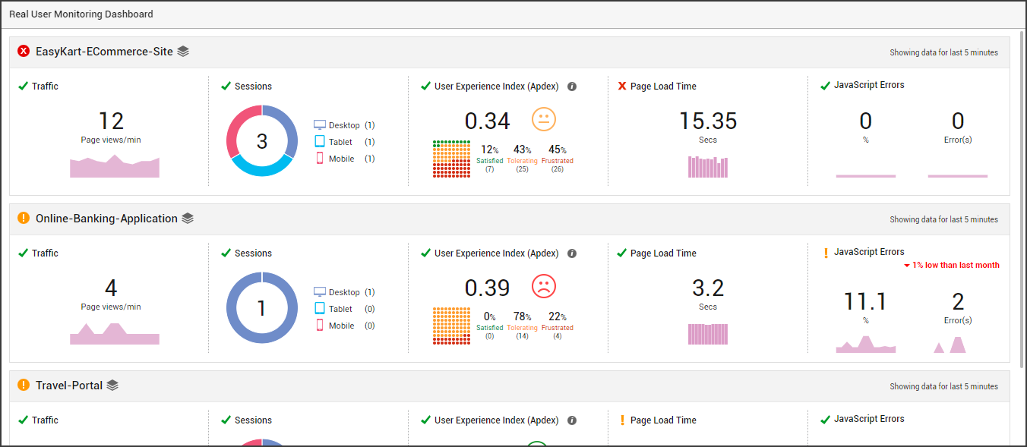Screen dimensions: 1027x447
Task: Click the red critical status icon beside EasyKart-ECommerce-Site
Action: [24, 52]
